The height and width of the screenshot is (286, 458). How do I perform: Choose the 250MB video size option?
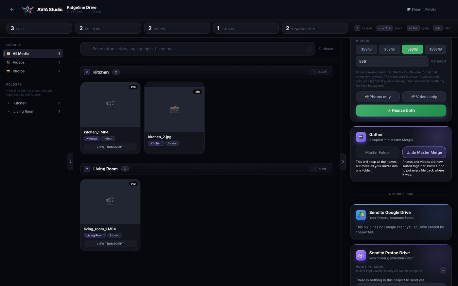pyautogui.click(x=389, y=49)
